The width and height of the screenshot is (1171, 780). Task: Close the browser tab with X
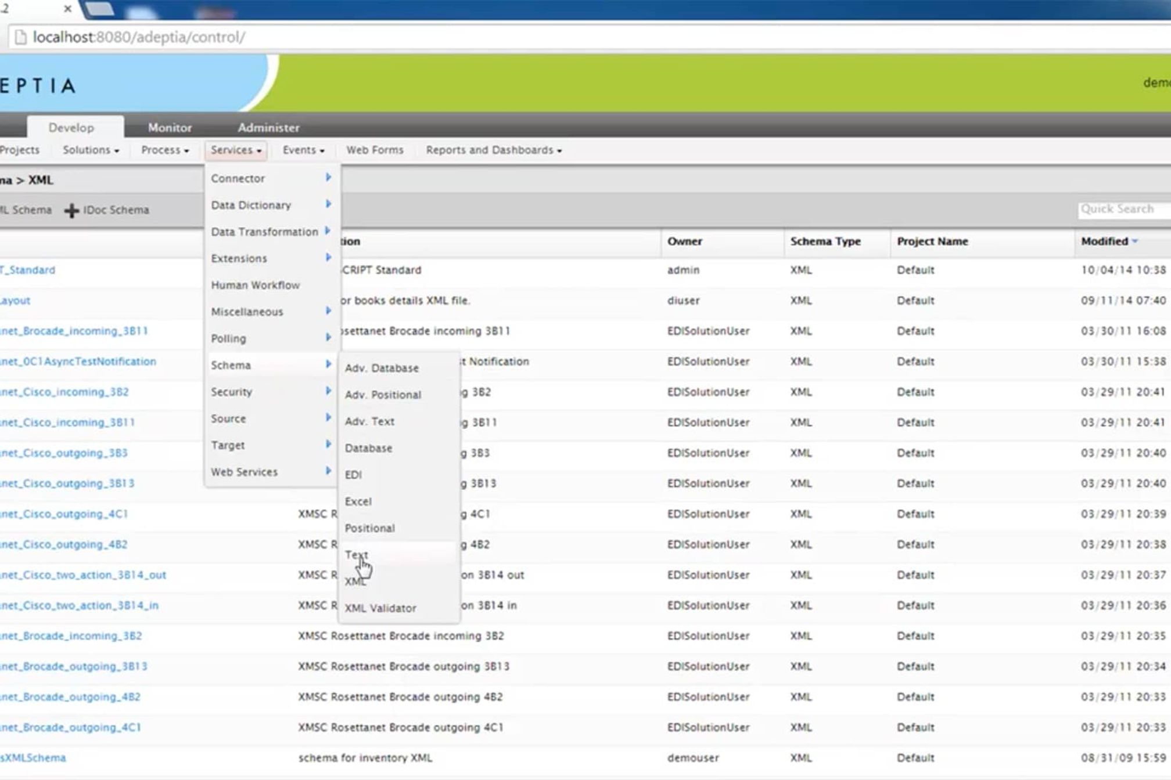67,9
